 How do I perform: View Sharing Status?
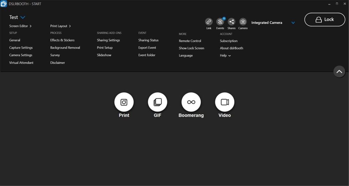coord(148,40)
